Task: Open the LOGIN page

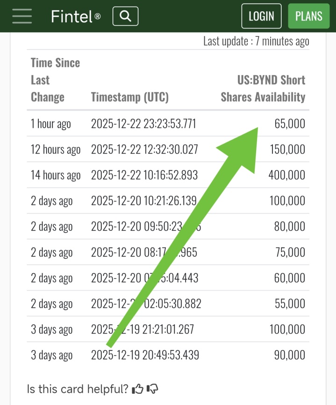Action: click(261, 16)
